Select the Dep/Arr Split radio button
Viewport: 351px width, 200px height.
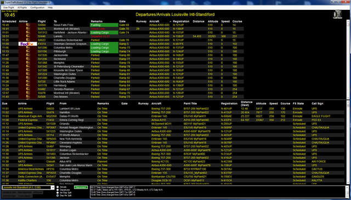point(58,196)
